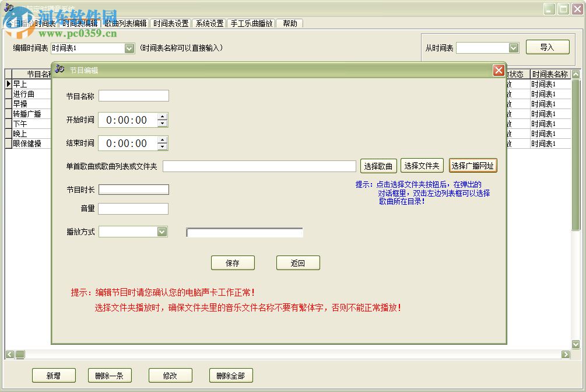Click the 导入 button
The image size is (586, 392).
coord(548,47)
